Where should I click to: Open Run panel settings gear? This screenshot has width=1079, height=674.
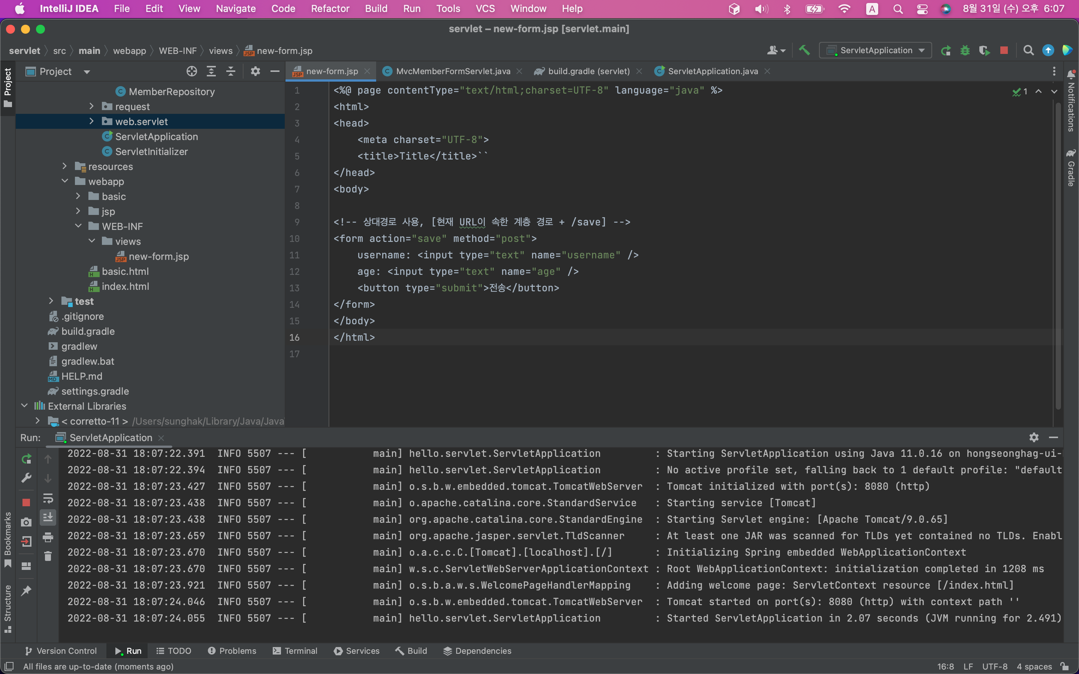1034,437
